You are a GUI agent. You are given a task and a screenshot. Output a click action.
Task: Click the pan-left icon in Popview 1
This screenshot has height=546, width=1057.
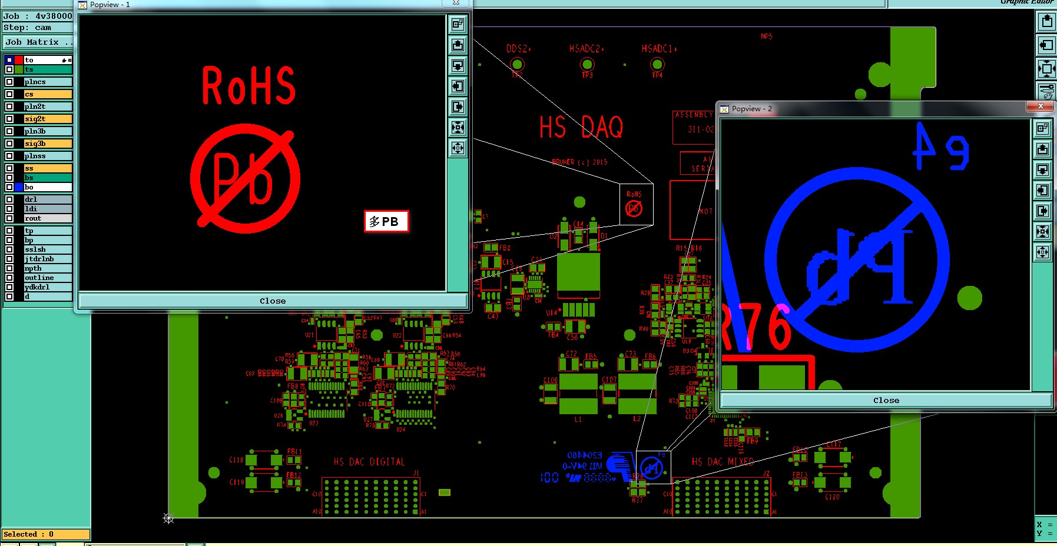458,86
